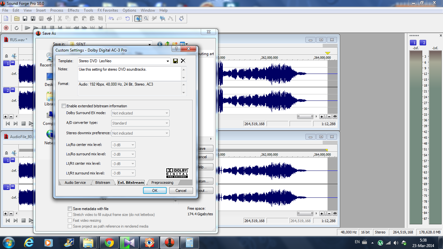Click in the Notes text field
This screenshot has height=249, width=443.
(x=130, y=74)
